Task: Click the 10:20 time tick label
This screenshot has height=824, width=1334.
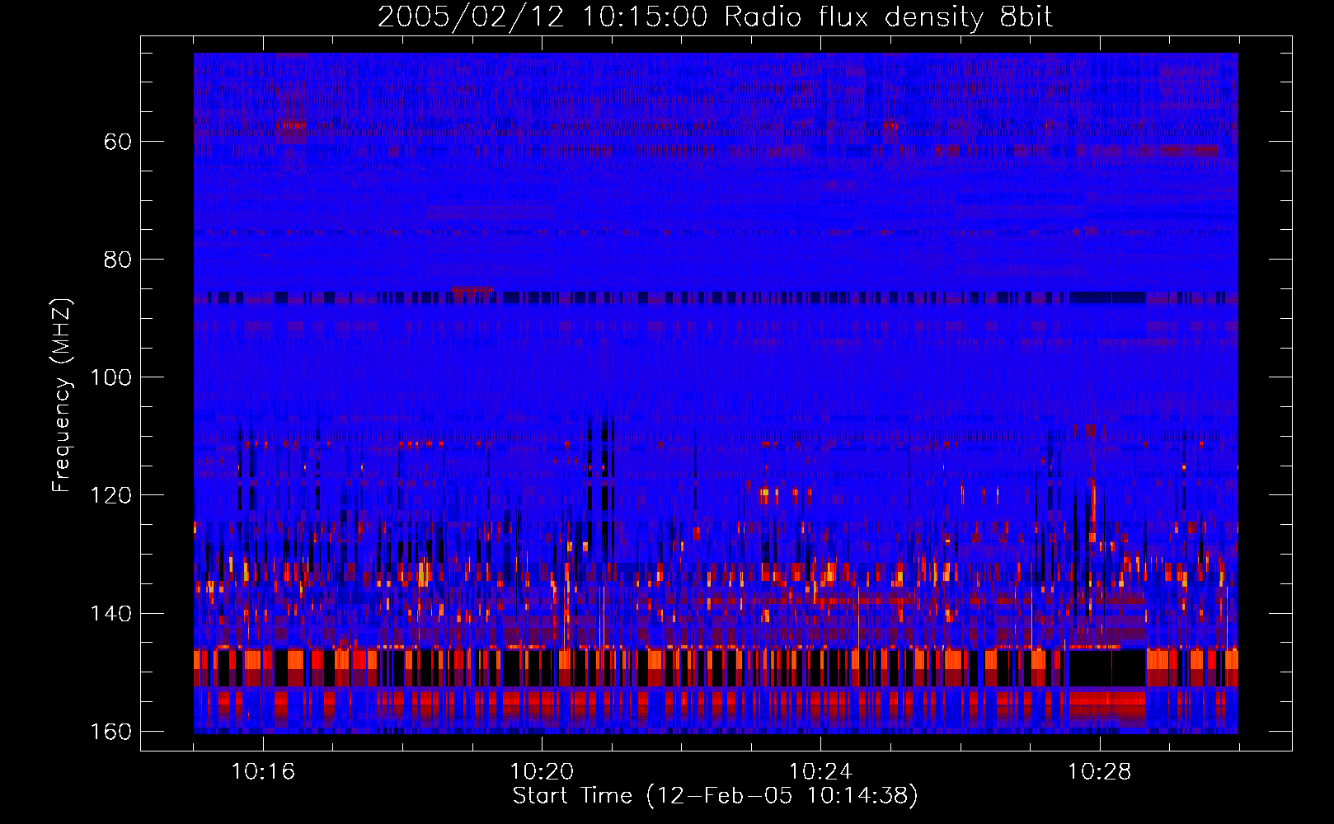Action: [x=542, y=772]
